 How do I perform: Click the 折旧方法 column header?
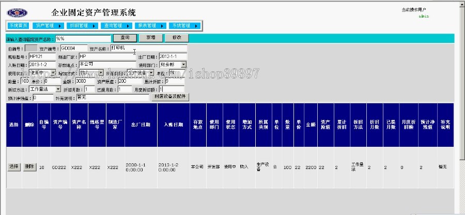pyautogui.click(x=358, y=125)
